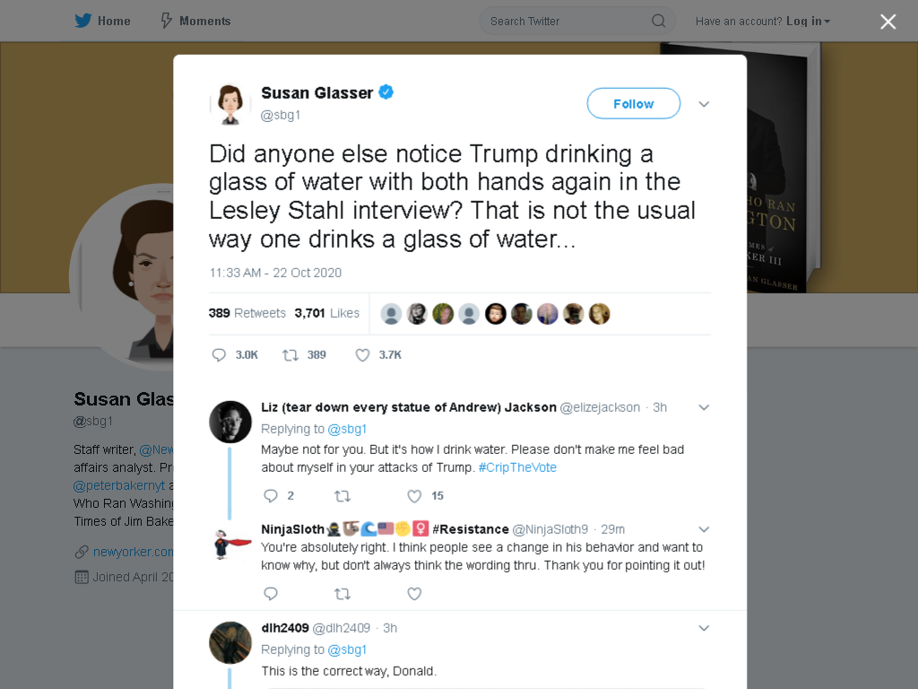Expand options chevron beside Follow button
The height and width of the screenshot is (689, 918).
(x=704, y=104)
